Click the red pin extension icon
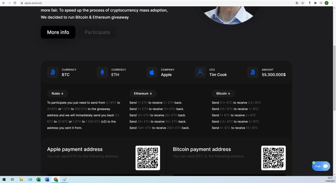The image size is (336, 183). tap(310, 3)
